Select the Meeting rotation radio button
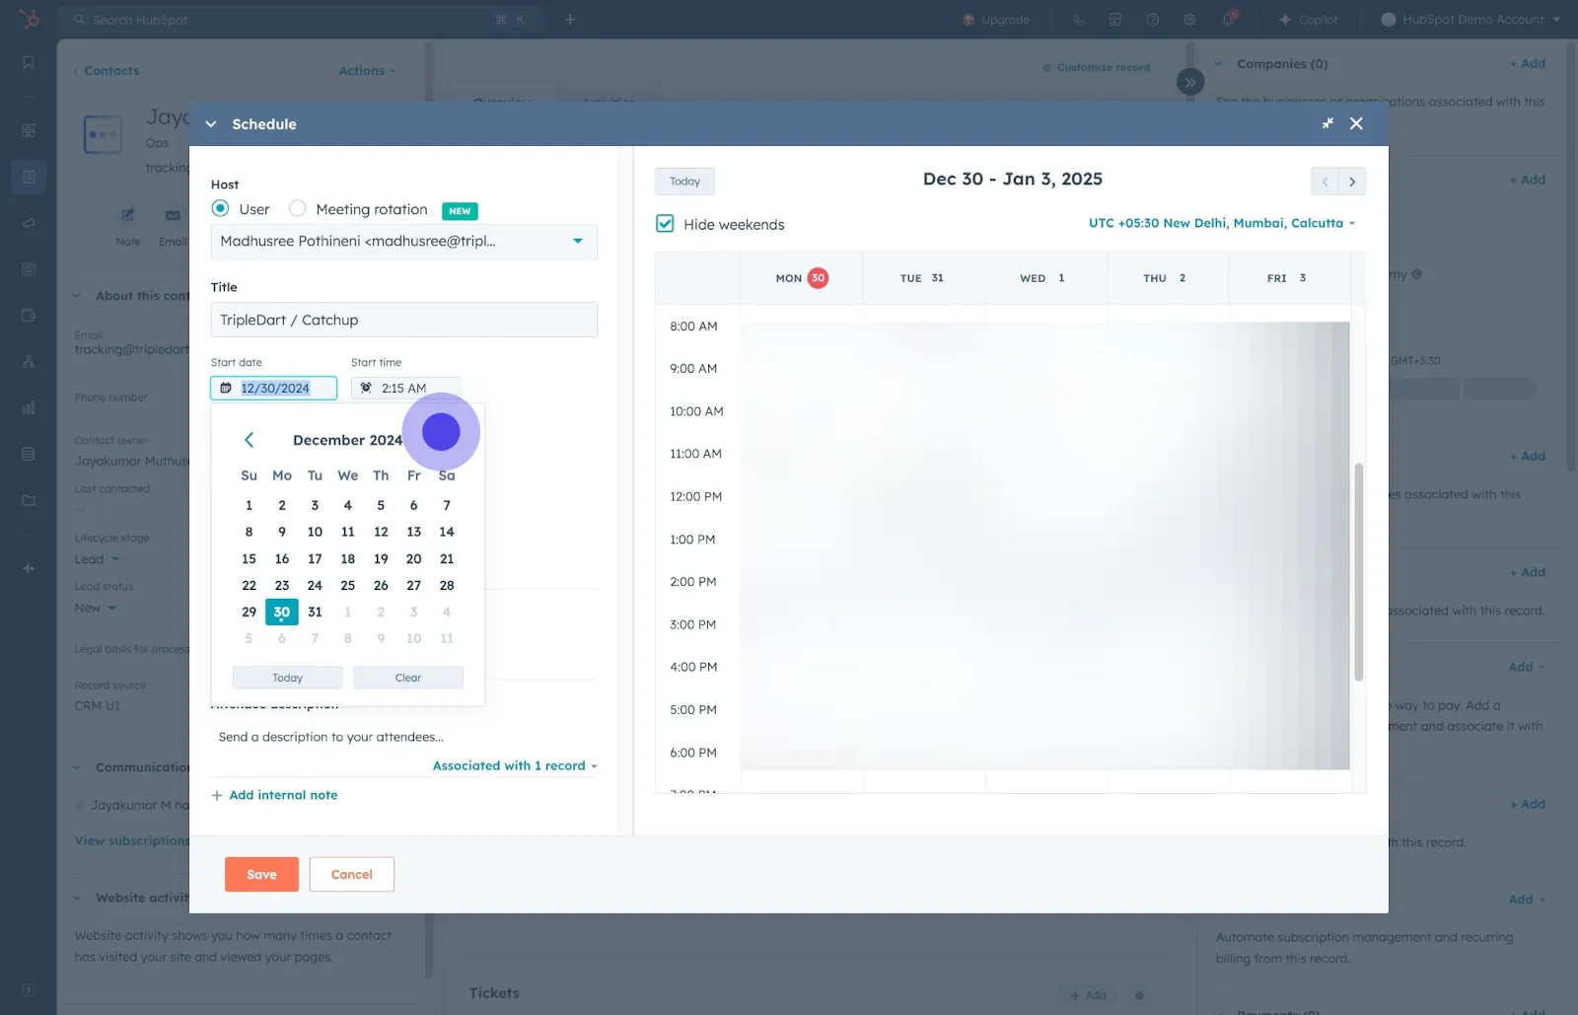 (x=297, y=208)
